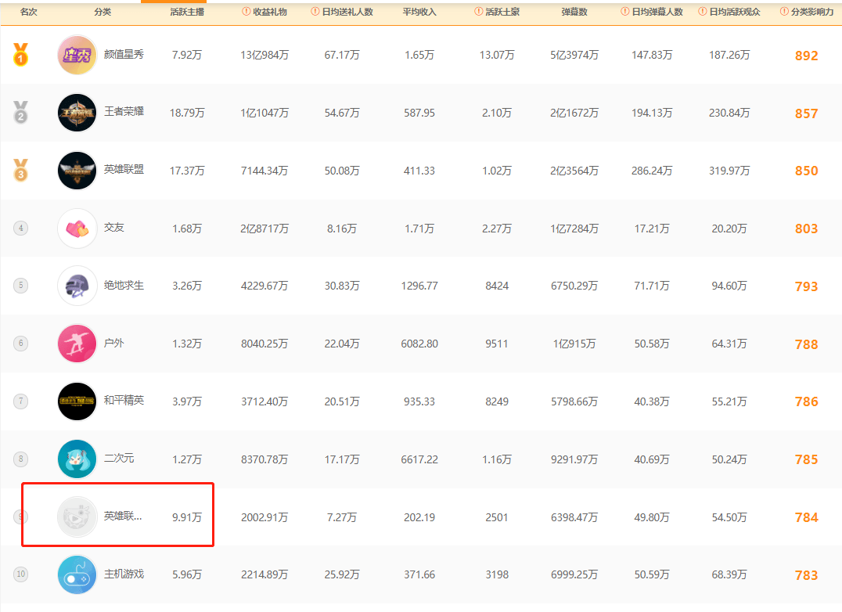Open the 王者荣耀 category name link
The image size is (842, 612).
click(x=124, y=112)
